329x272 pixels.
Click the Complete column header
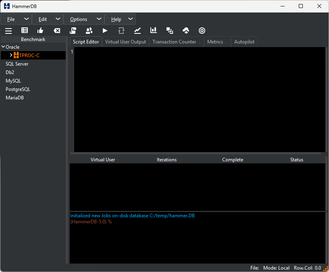[233, 160]
